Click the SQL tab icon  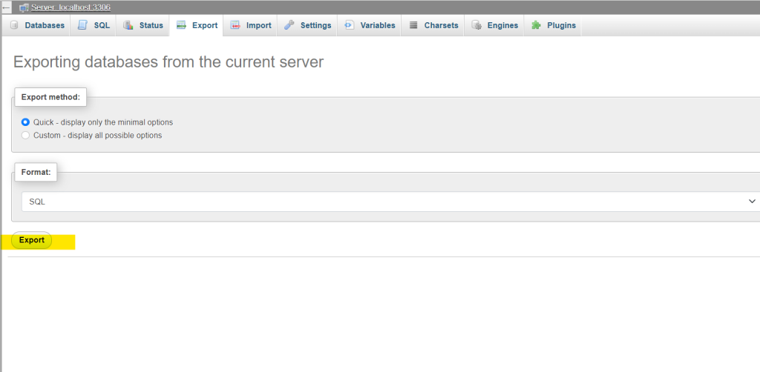[83, 25]
